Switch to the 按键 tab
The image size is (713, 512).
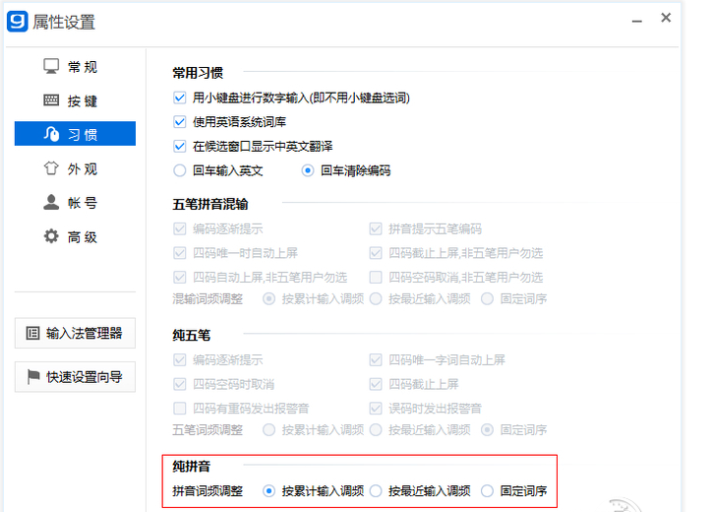(75, 100)
